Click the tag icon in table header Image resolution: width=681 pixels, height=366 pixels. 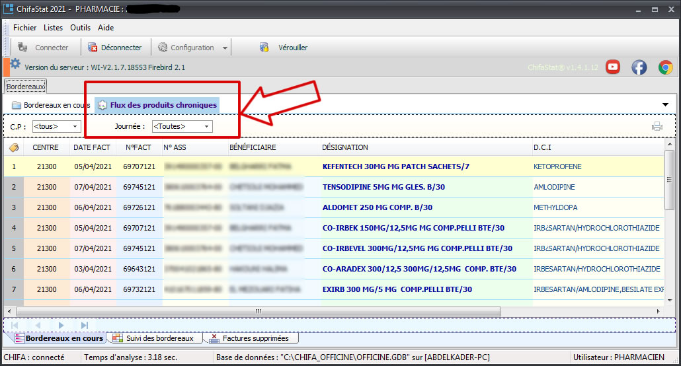(13, 147)
